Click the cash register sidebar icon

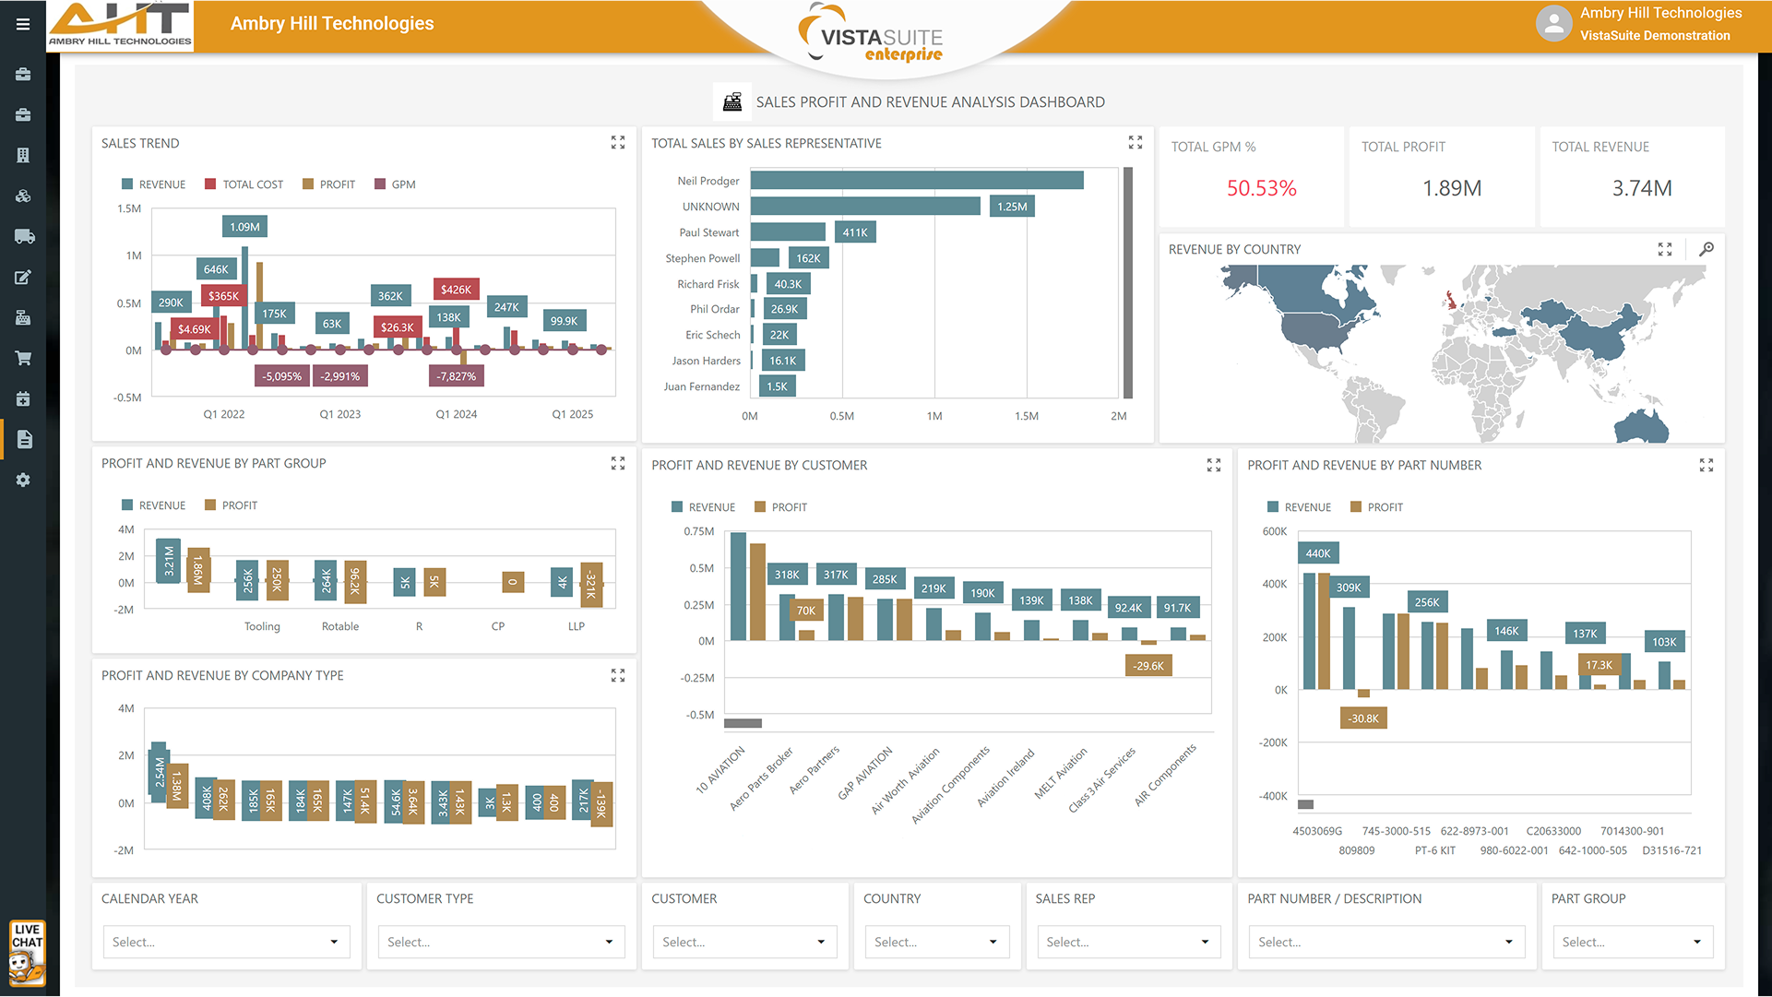pyautogui.click(x=23, y=317)
